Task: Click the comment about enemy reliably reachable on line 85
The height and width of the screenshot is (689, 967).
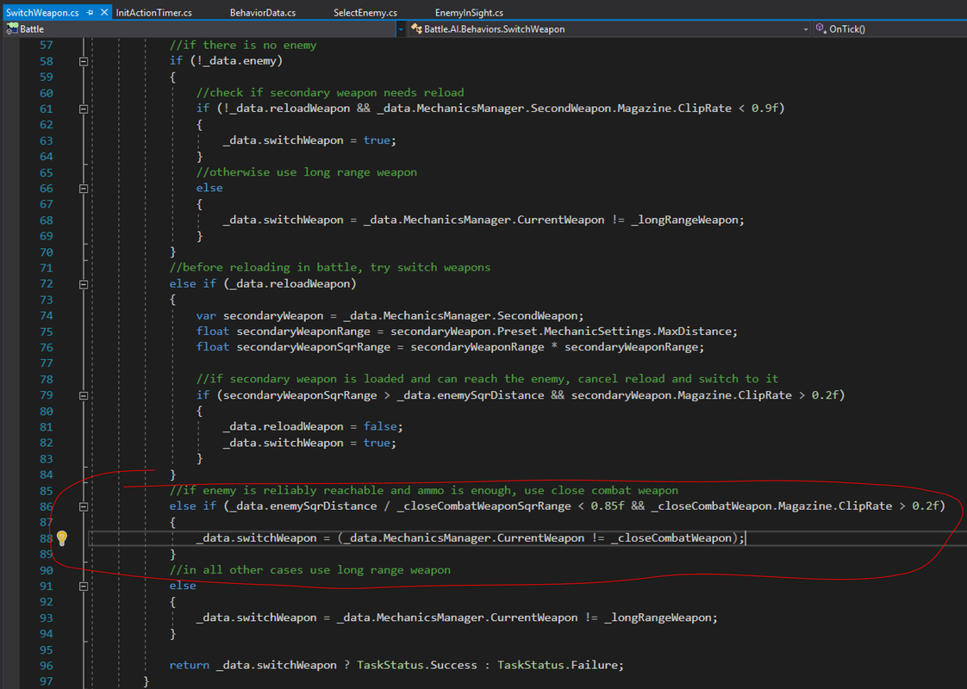Action: (424, 491)
